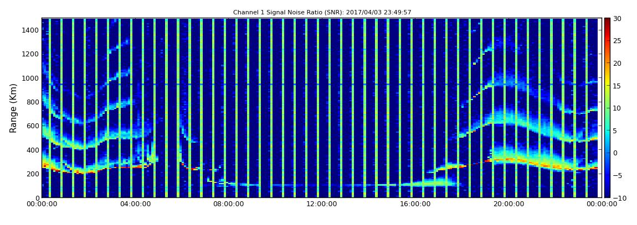Click the plot title with the 2017/04/03 timestamp
Image resolution: width=637 pixels, height=225 pixels.
coord(322,13)
